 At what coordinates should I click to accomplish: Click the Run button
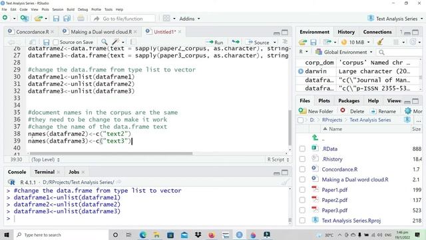point(214,43)
